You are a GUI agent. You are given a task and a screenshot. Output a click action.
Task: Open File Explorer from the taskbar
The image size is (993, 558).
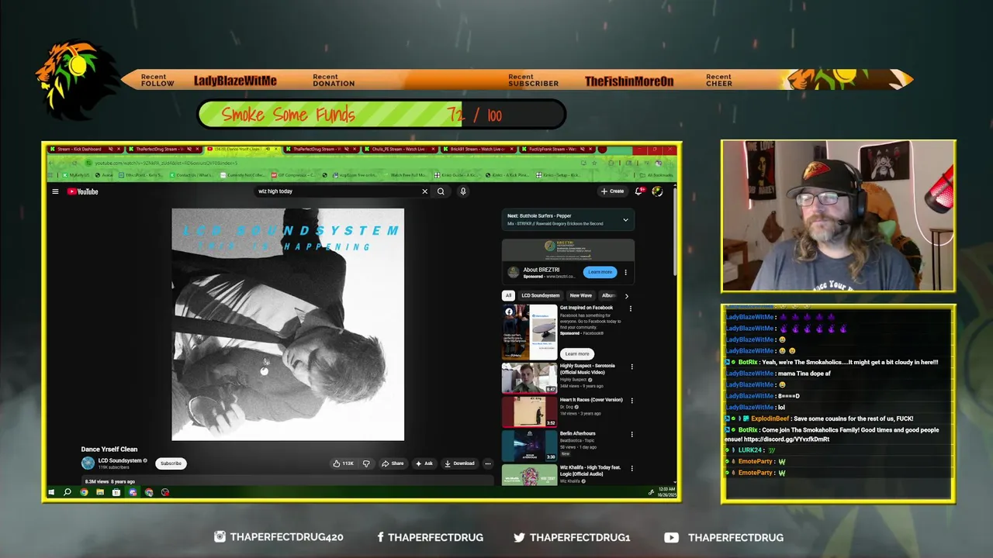[x=100, y=492]
